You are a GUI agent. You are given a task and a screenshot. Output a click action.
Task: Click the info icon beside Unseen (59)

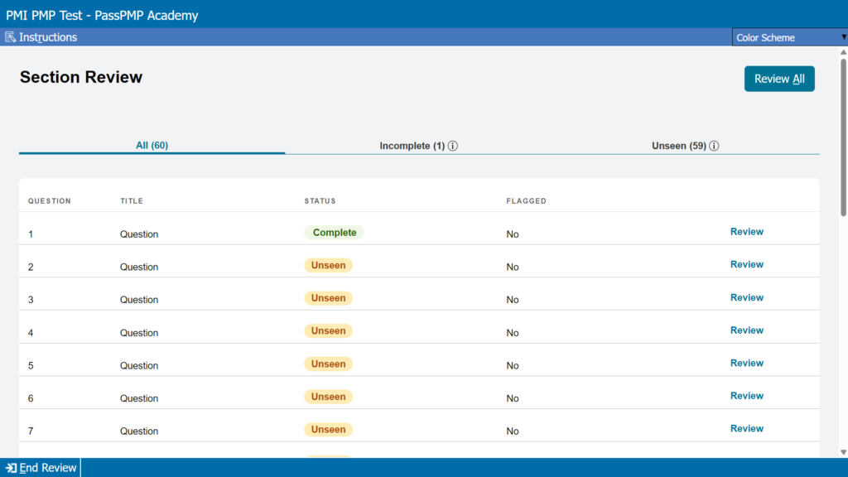[714, 146]
